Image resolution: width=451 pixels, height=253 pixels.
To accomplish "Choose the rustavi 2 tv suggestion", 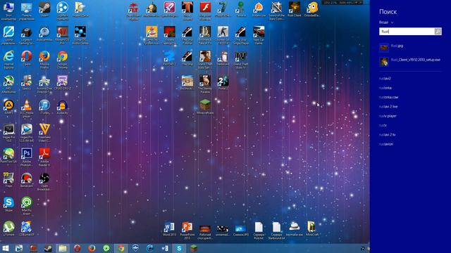I will coord(387,134).
